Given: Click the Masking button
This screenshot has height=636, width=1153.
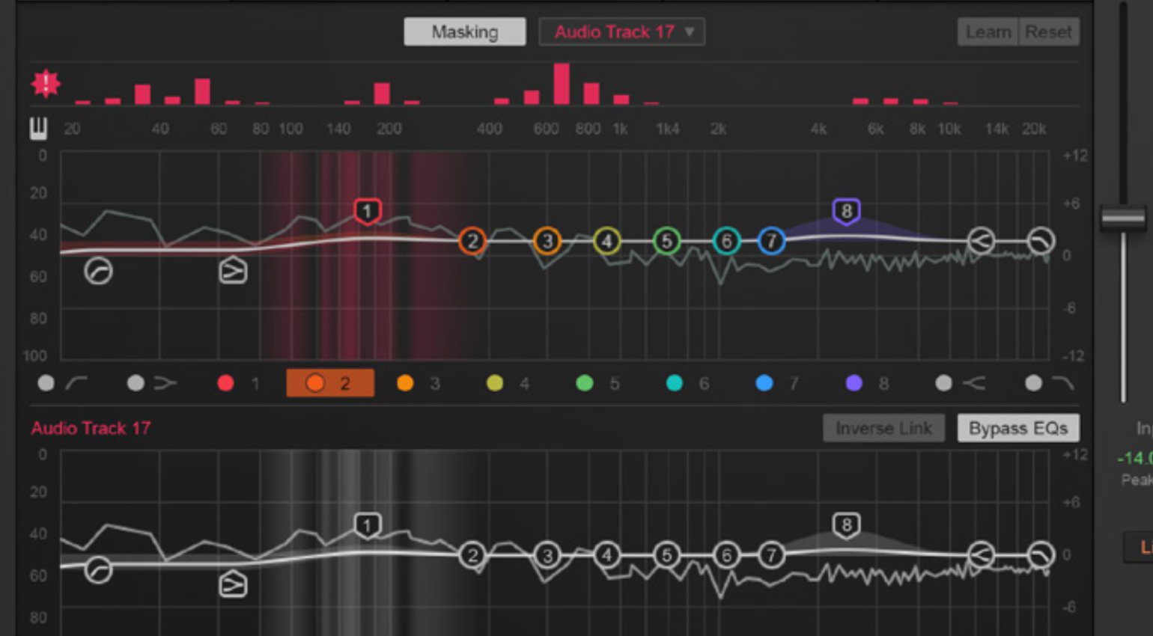Looking at the screenshot, I should pyautogui.click(x=465, y=32).
